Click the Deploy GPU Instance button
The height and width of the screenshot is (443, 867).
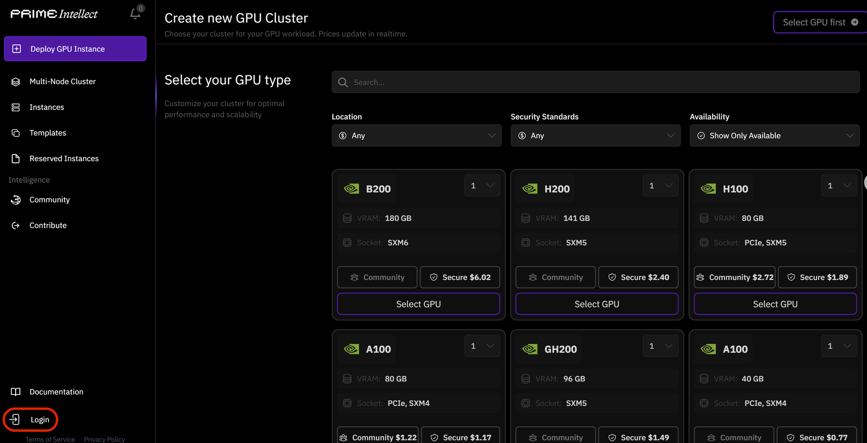pos(75,49)
